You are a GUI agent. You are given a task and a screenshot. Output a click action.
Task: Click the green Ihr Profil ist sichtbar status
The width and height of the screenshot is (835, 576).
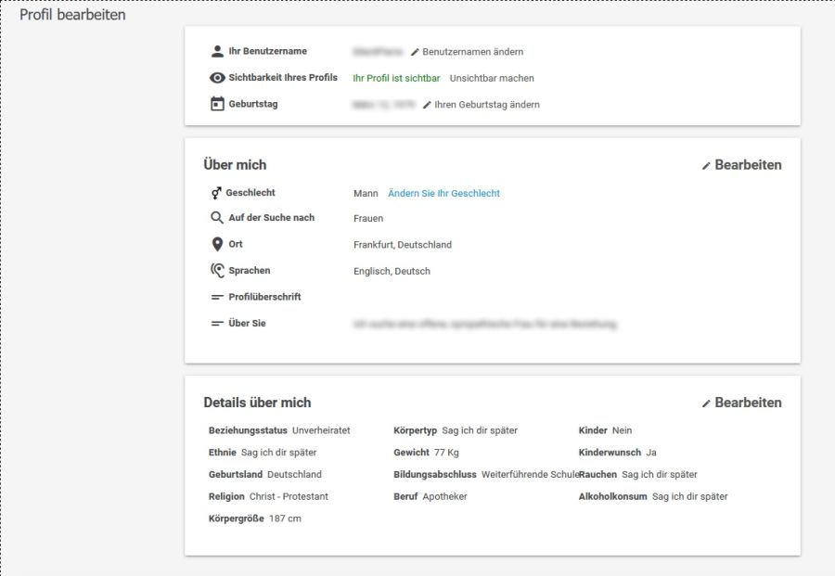tap(396, 79)
